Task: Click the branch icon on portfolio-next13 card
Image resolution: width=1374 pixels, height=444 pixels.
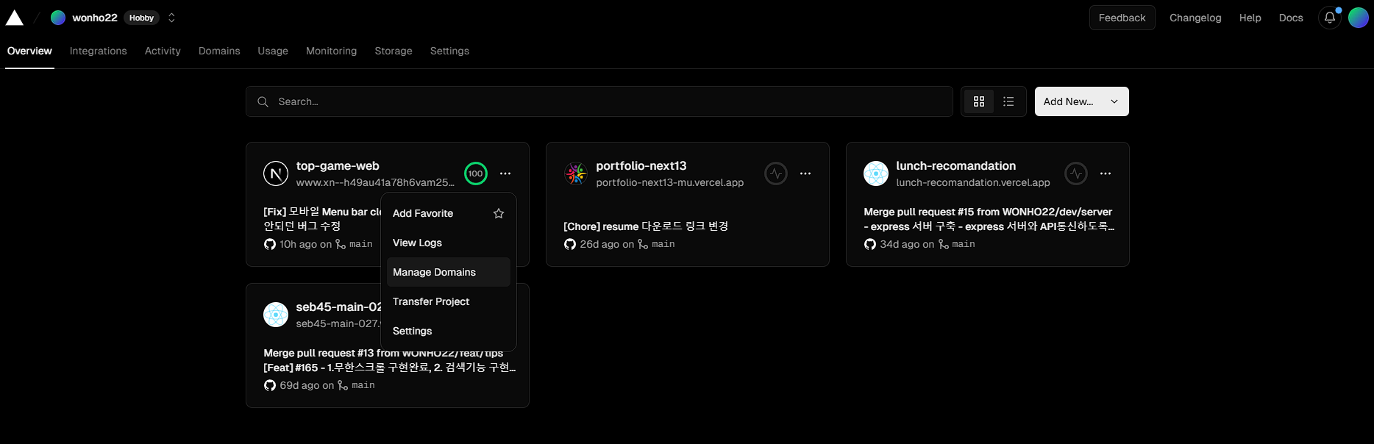Action: 643,244
